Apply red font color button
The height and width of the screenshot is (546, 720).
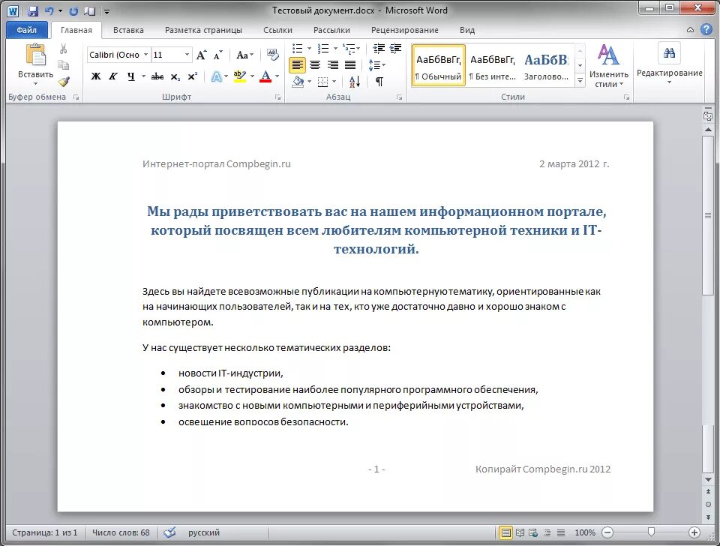coord(265,76)
